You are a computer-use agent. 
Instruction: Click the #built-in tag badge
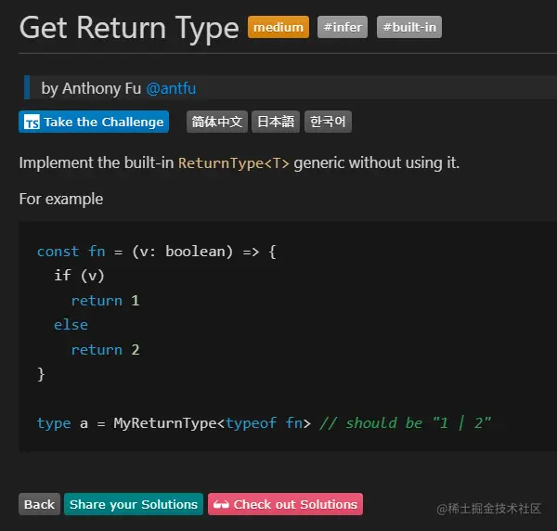pyautogui.click(x=409, y=27)
